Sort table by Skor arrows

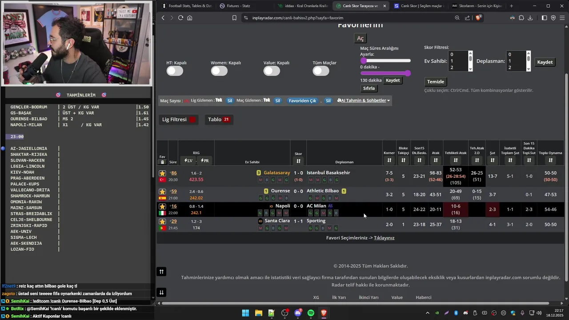tap(298, 161)
